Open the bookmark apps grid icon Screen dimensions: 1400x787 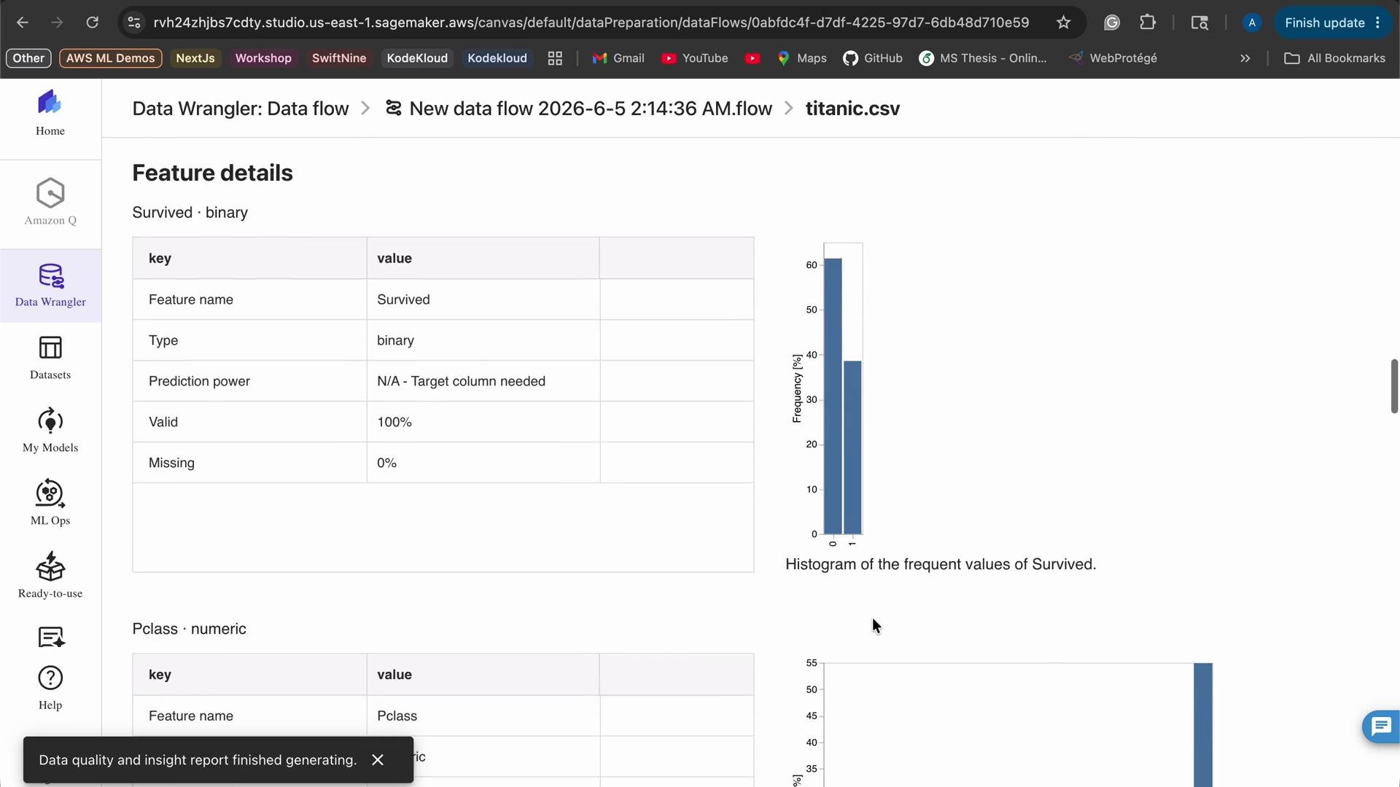[555, 58]
